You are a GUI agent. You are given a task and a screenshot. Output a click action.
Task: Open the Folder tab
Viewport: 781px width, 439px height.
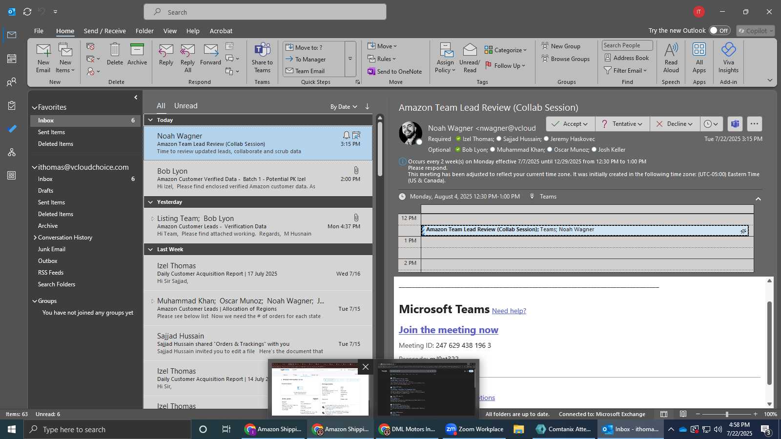pyautogui.click(x=144, y=31)
